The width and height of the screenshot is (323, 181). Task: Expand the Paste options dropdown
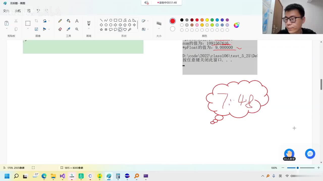7,29
